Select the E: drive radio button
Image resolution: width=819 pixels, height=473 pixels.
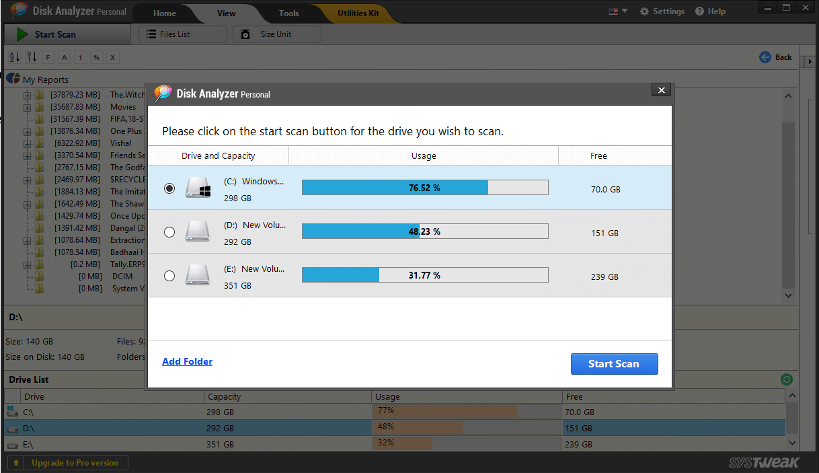coord(169,276)
